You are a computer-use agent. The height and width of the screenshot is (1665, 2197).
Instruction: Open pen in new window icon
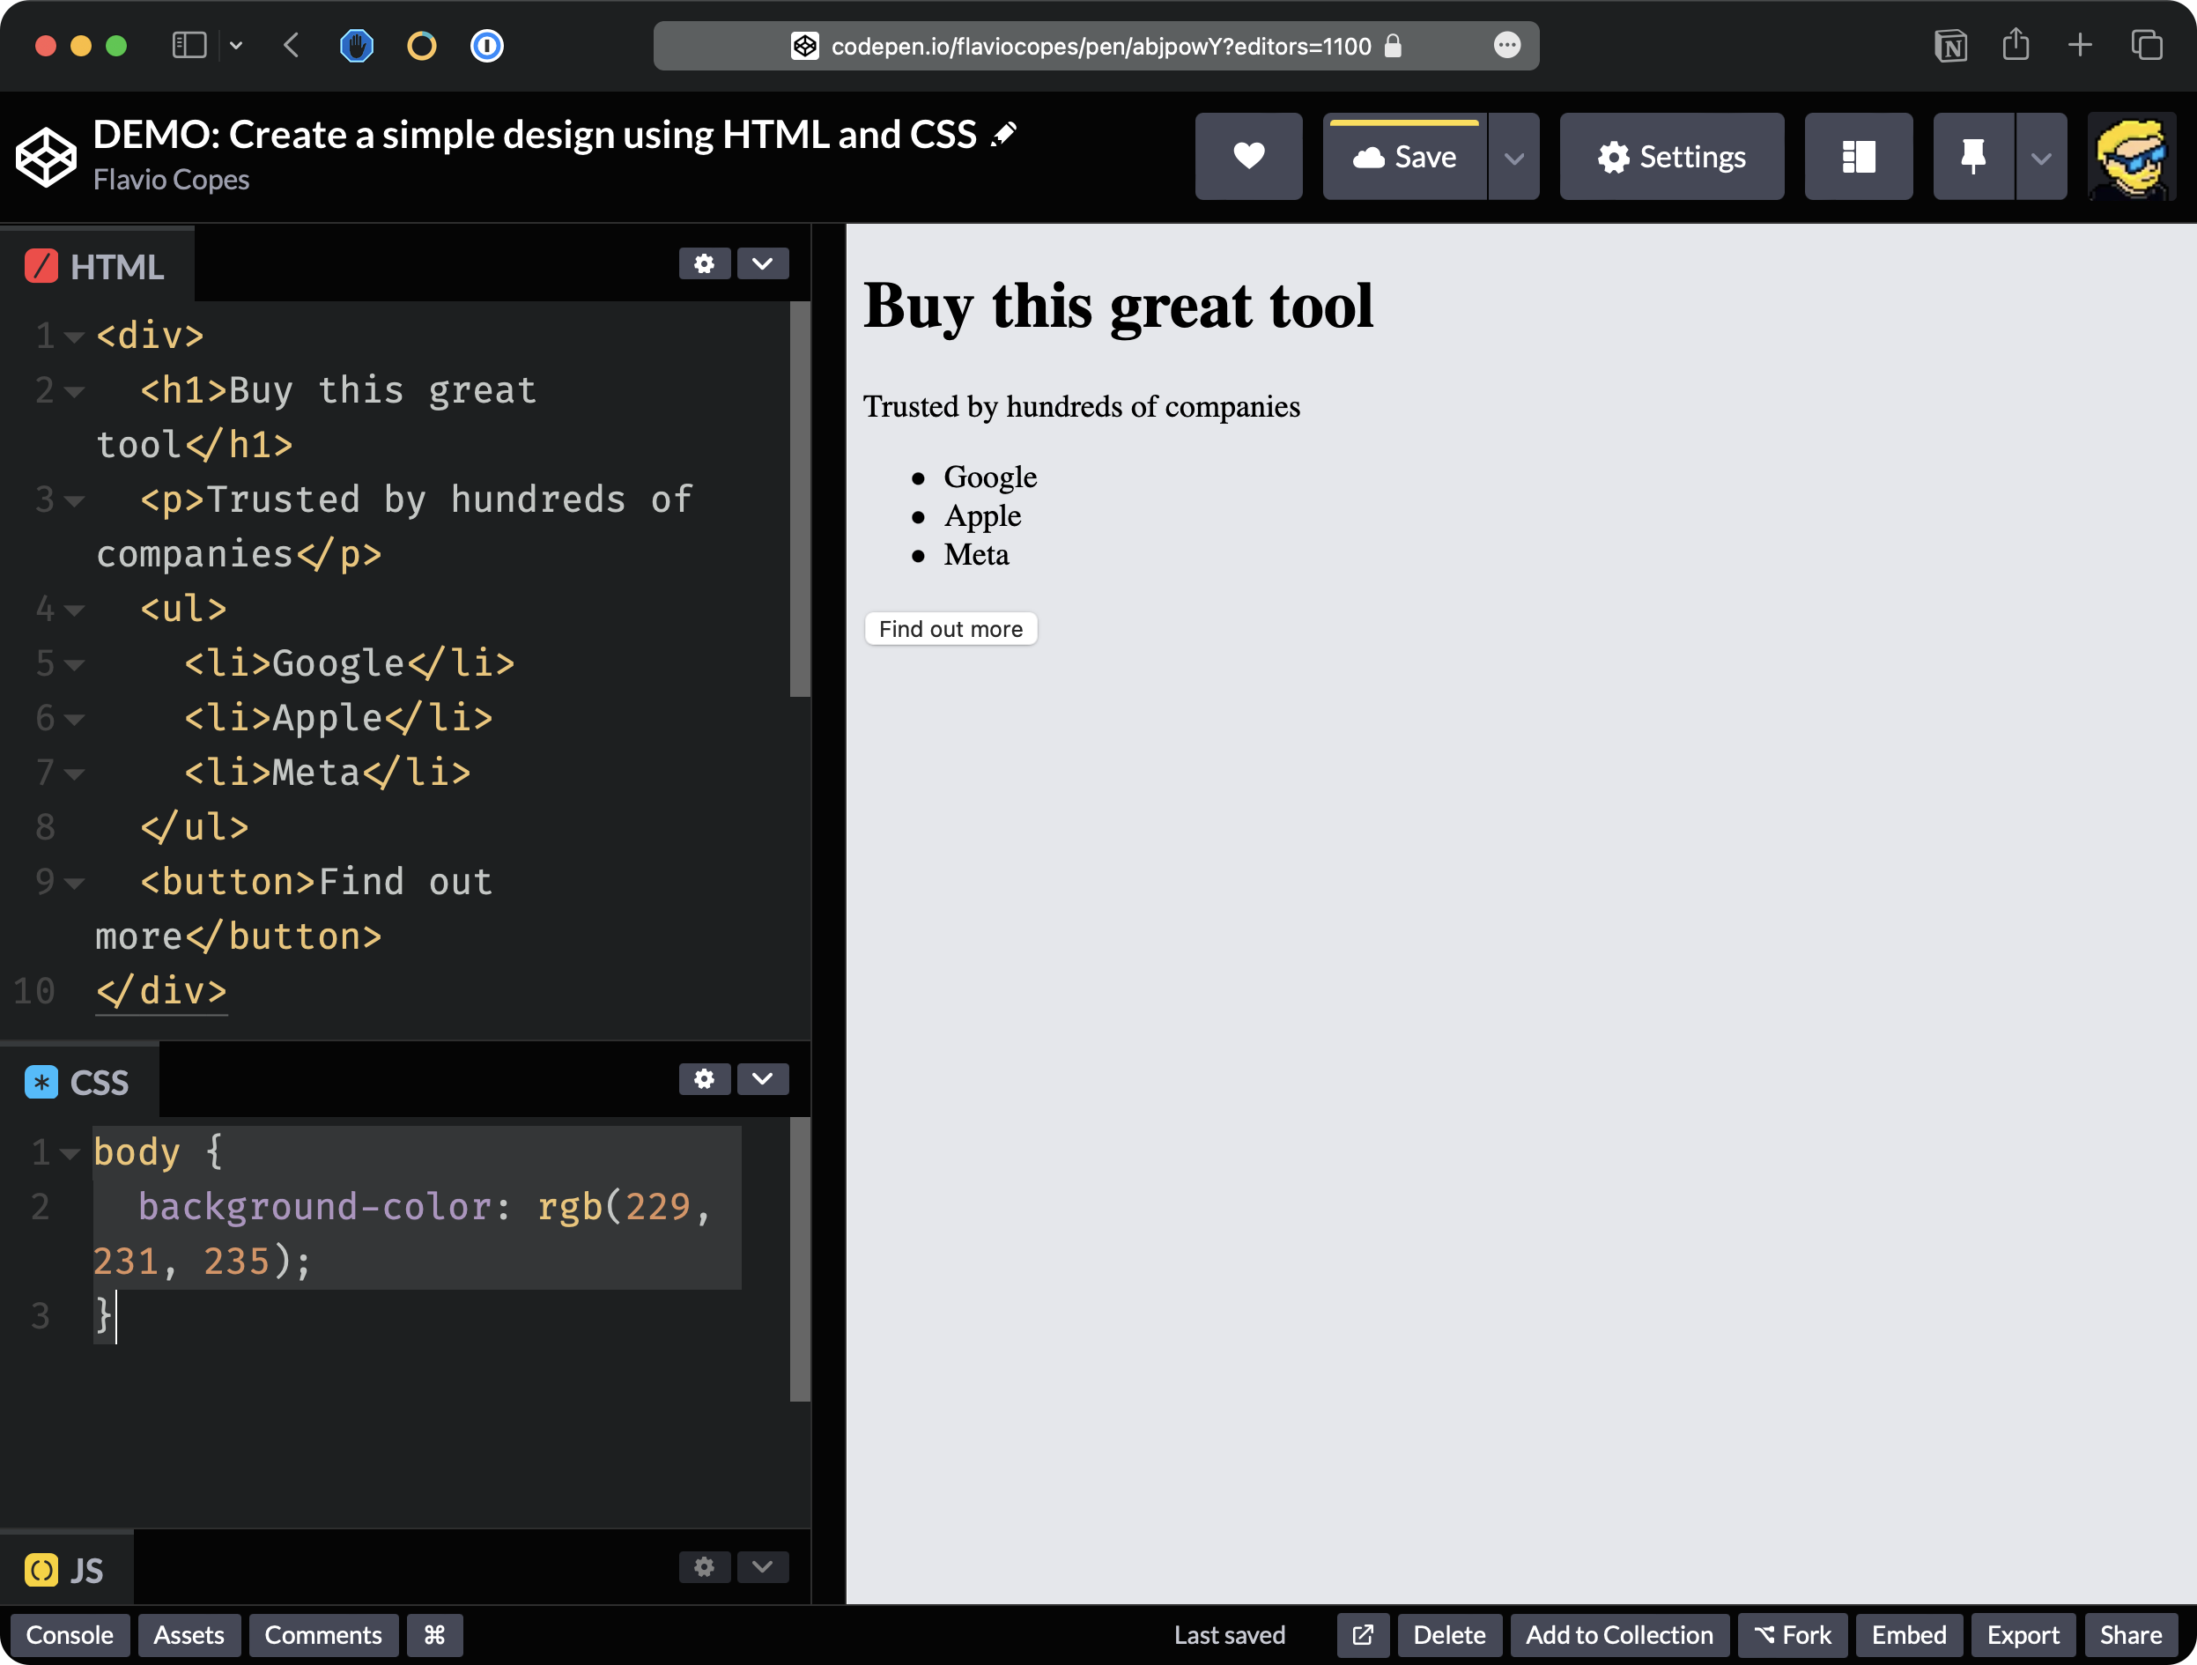[1363, 1635]
